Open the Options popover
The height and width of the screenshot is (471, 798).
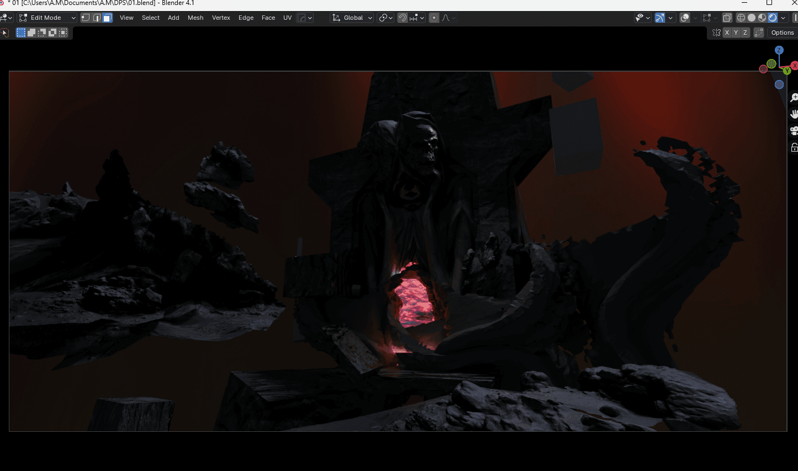click(x=783, y=33)
